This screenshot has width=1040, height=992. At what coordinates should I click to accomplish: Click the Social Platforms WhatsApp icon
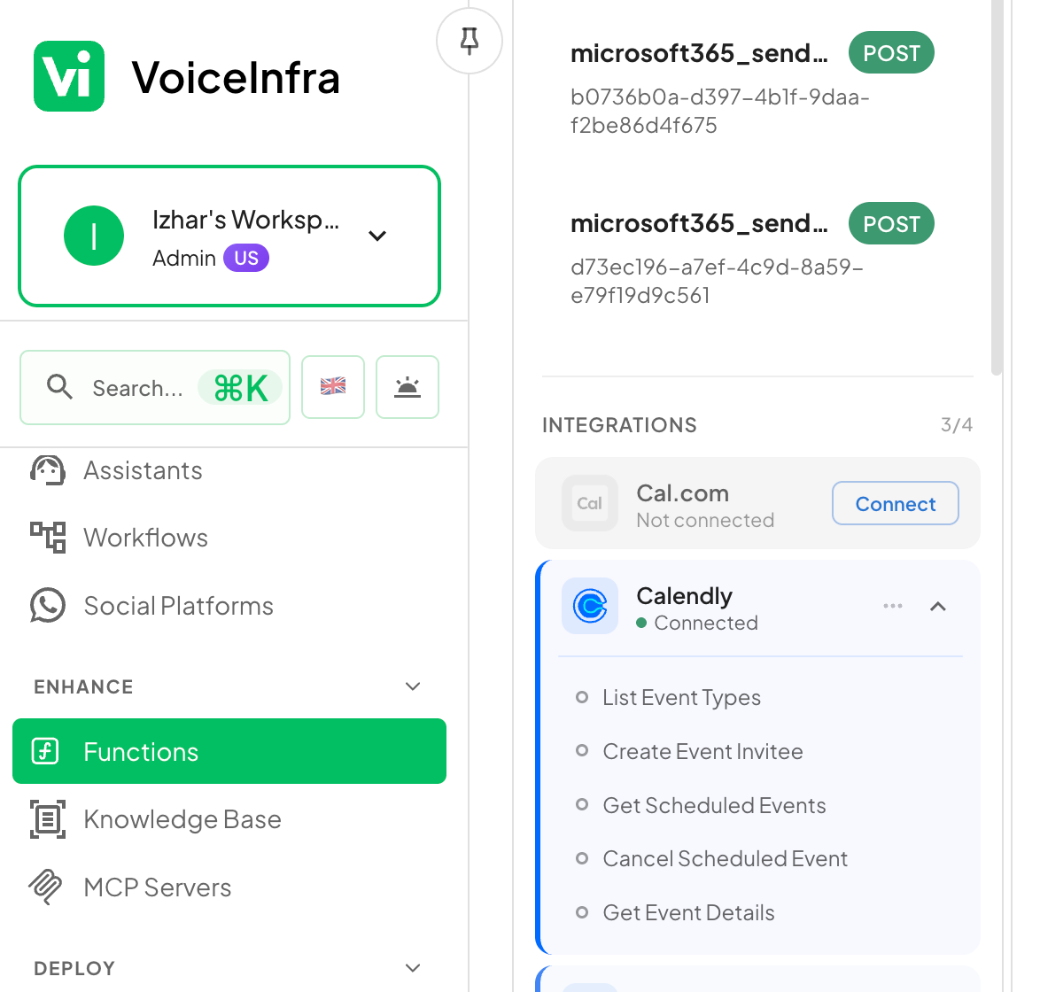[x=48, y=606]
